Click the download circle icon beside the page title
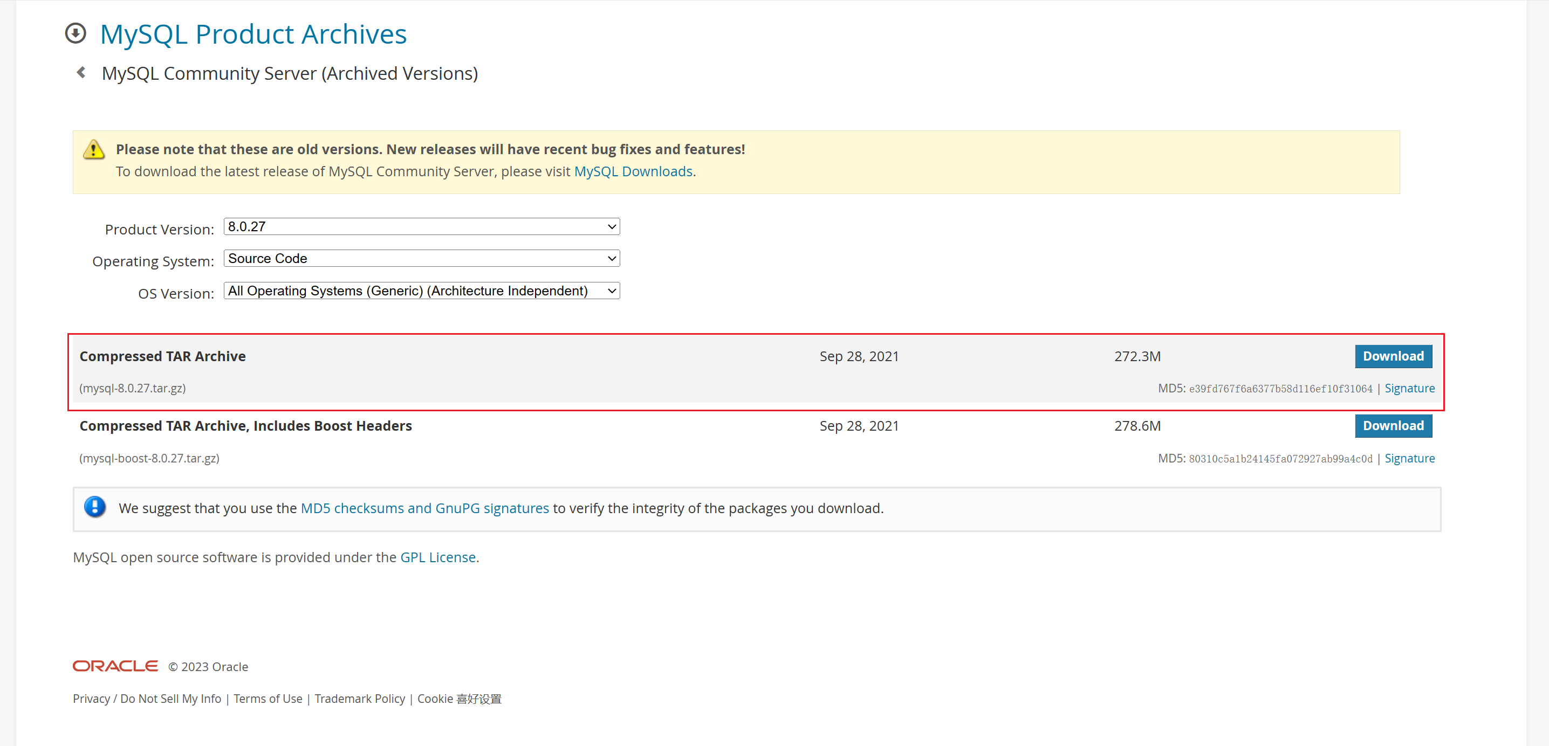Screen dimensions: 1549x746 [76, 33]
